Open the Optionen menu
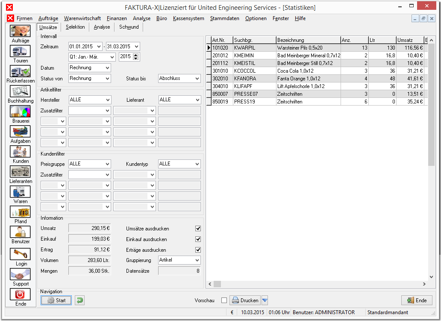The image size is (441, 321). (x=256, y=18)
